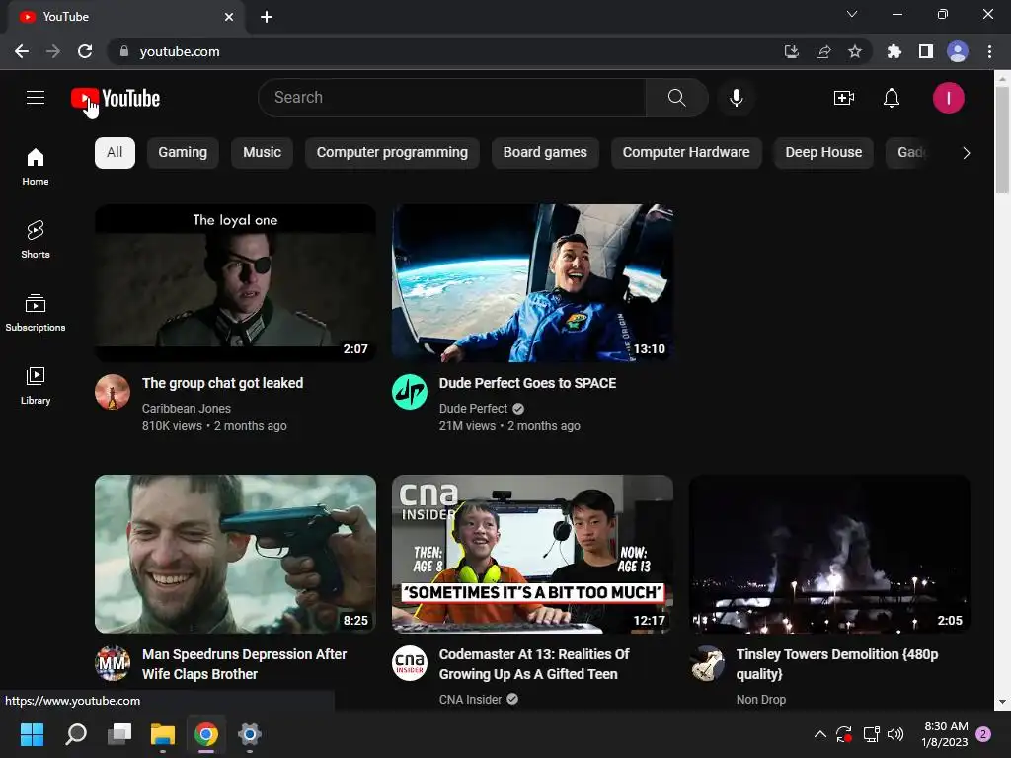Open Subscriptions from the sidebar
Image resolution: width=1011 pixels, height=758 pixels.
(36, 313)
